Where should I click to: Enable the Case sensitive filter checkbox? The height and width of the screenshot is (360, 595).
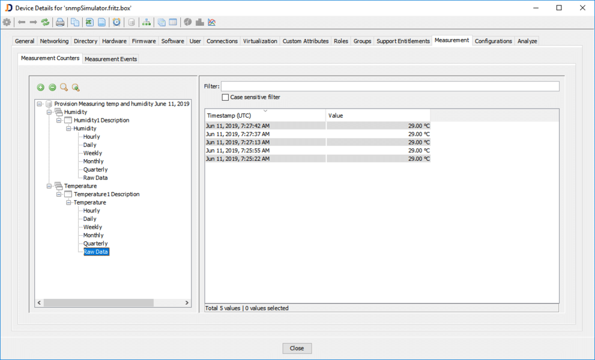pos(225,97)
